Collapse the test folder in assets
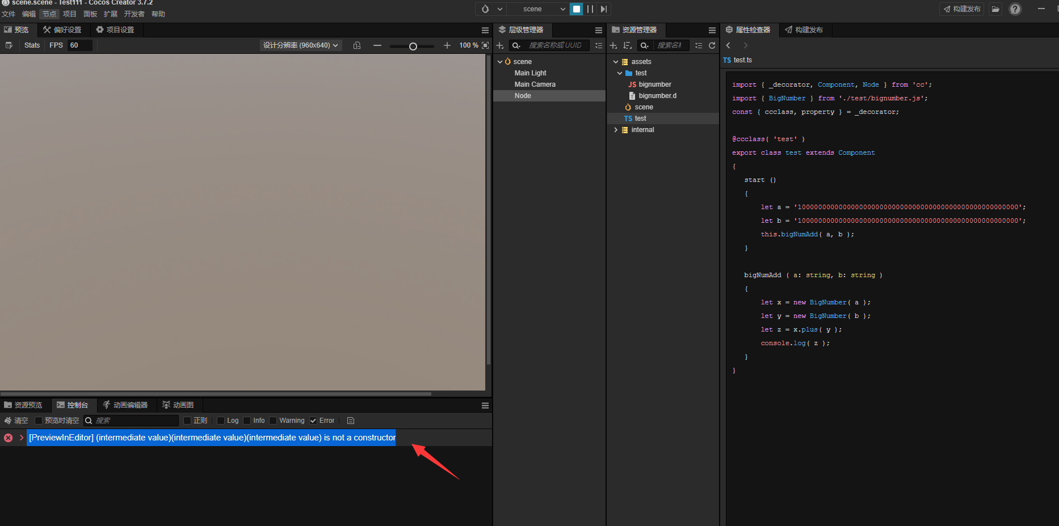Screen dimensions: 1059x526 pos(620,73)
